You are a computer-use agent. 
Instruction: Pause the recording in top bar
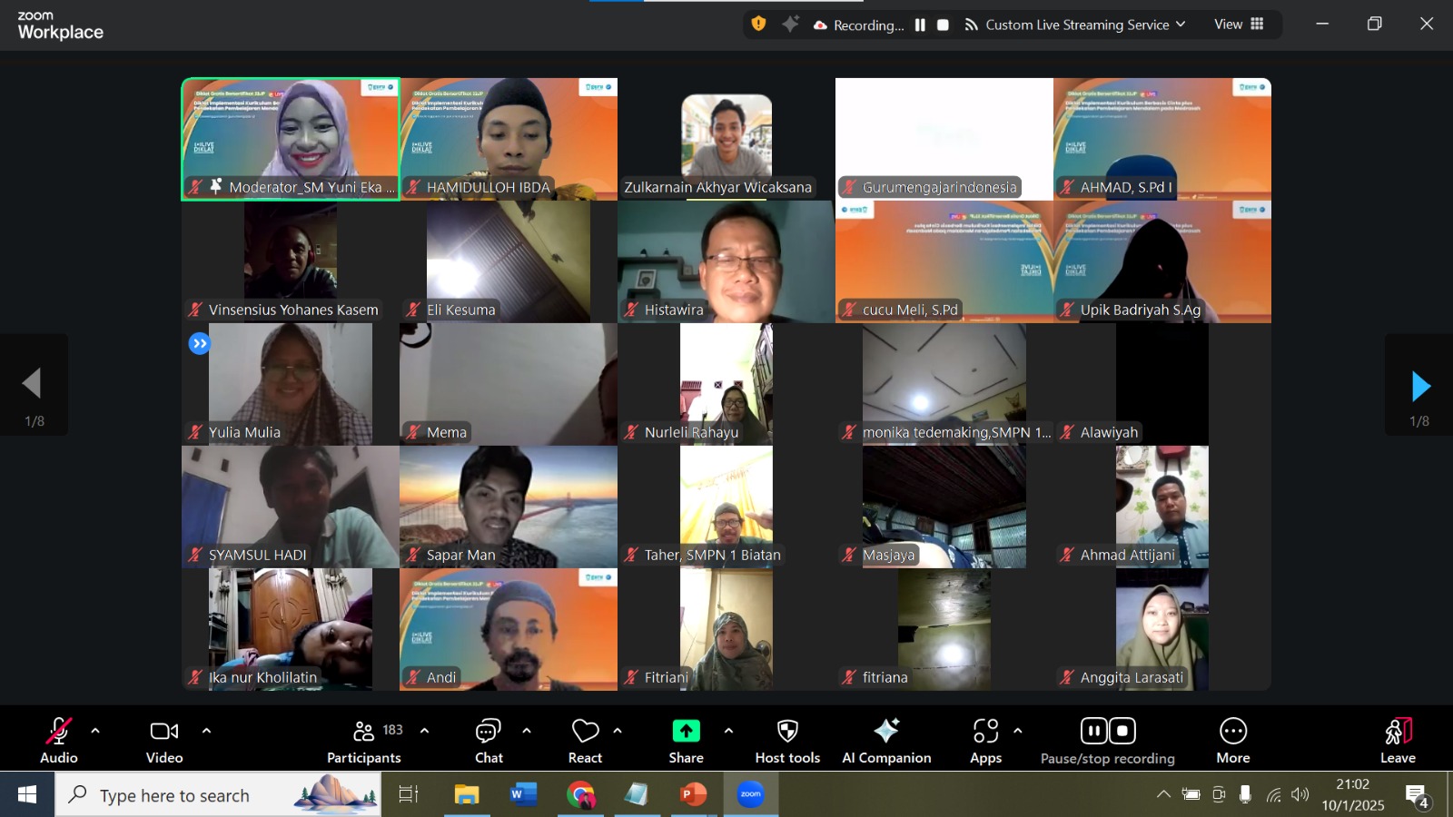click(920, 25)
